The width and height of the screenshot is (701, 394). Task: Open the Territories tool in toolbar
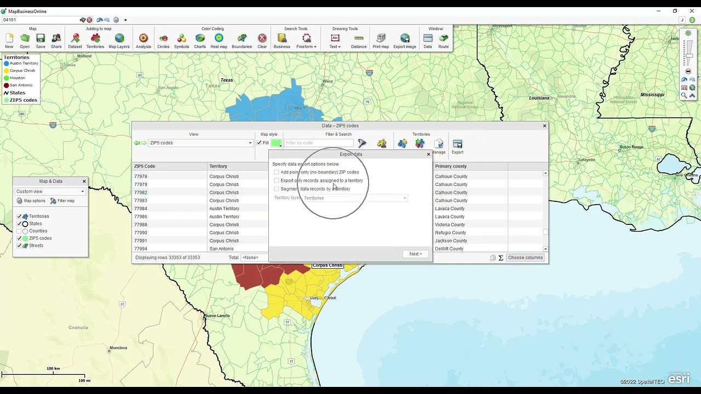(x=95, y=40)
